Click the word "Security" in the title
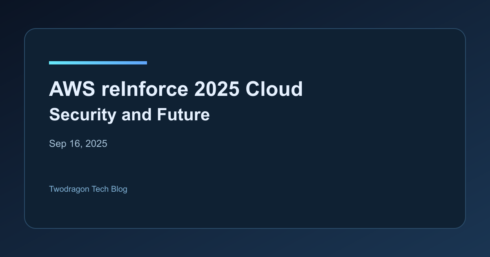Screen dimensions: 490x257 (x=82, y=115)
